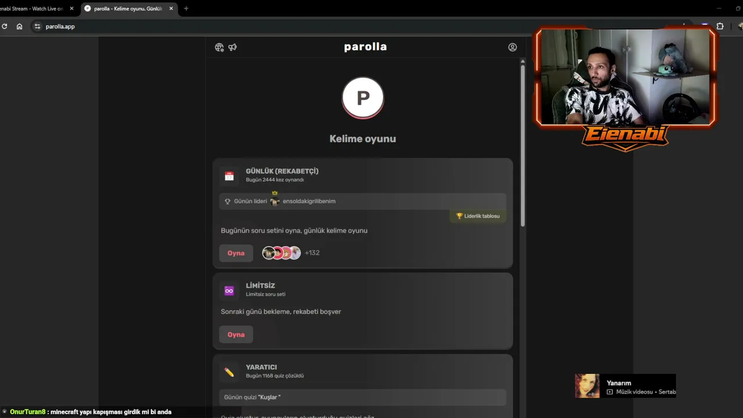Open announcements megaphone icon
The image size is (743, 418).
[x=233, y=48]
